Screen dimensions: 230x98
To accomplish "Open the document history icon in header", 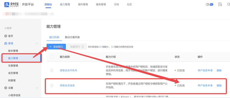I will click(x=220, y=5).
